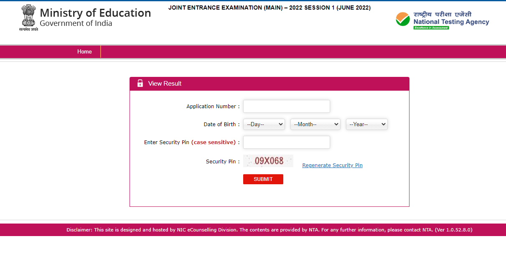
Task: Click the Joint Entrance Examination title text
Action: (x=269, y=8)
